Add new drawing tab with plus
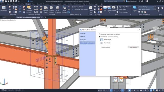This screenshot has width=164, height=92. pos(46,17)
